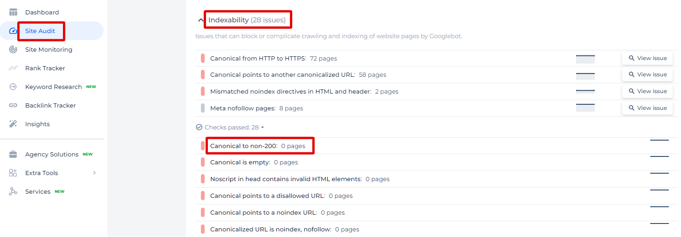Open Backlink Tracker section

pos(50,105)
